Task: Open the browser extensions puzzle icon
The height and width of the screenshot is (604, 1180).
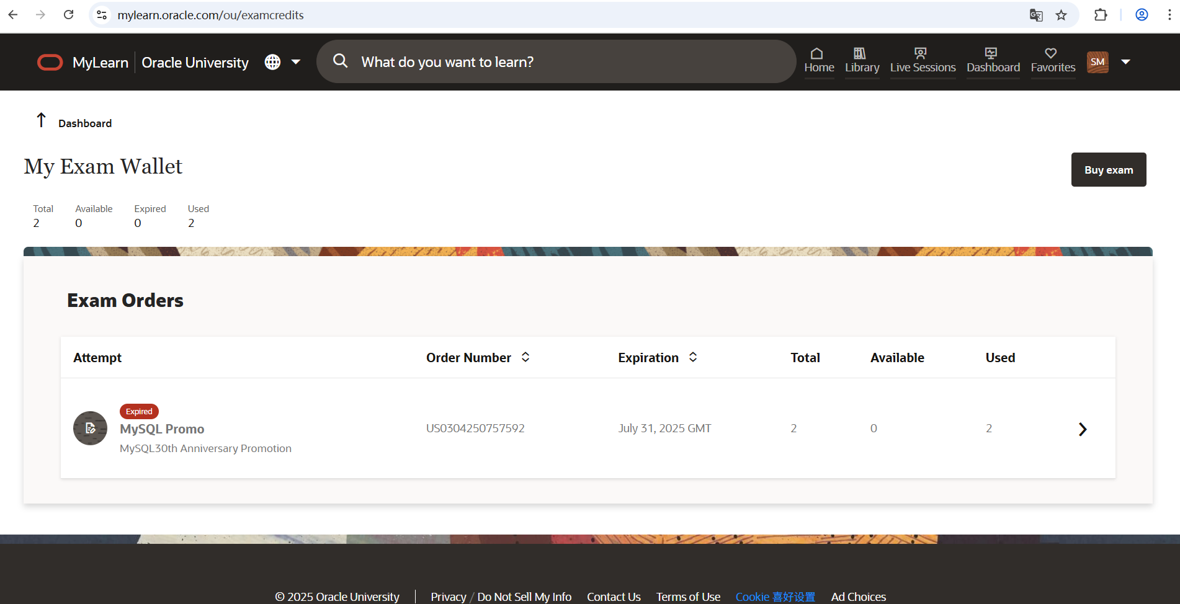Action: coord(1101,15)
